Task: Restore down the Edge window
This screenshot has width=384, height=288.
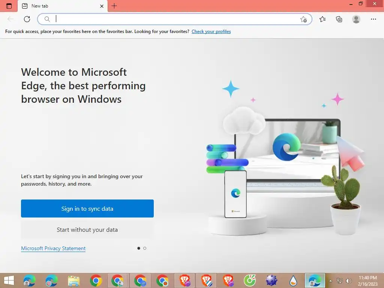Action: coord(360,4)
